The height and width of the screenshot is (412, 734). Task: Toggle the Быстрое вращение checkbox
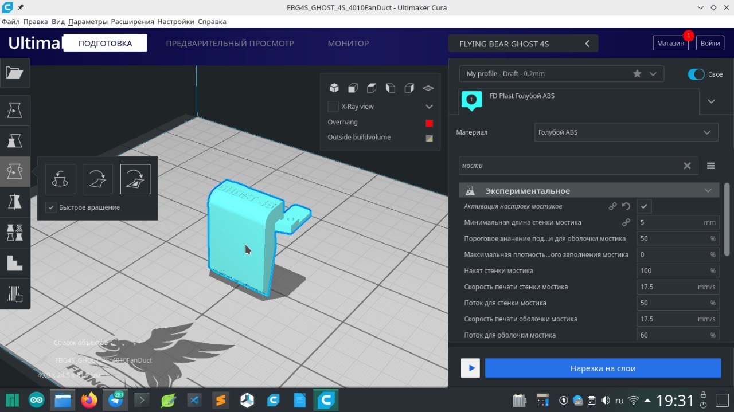coord(51,207)
